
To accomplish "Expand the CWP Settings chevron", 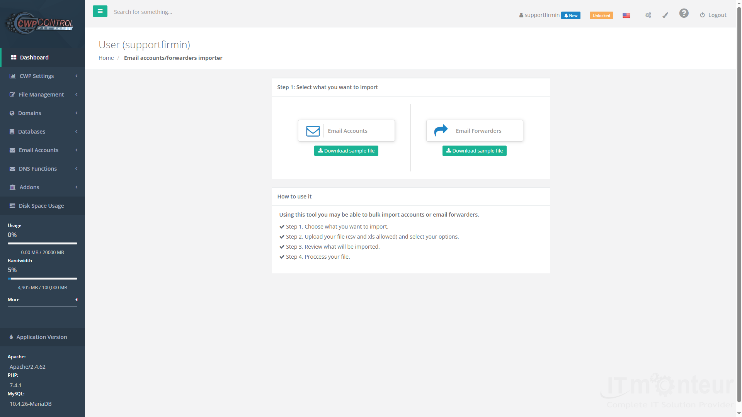I will tap(77, 76).
